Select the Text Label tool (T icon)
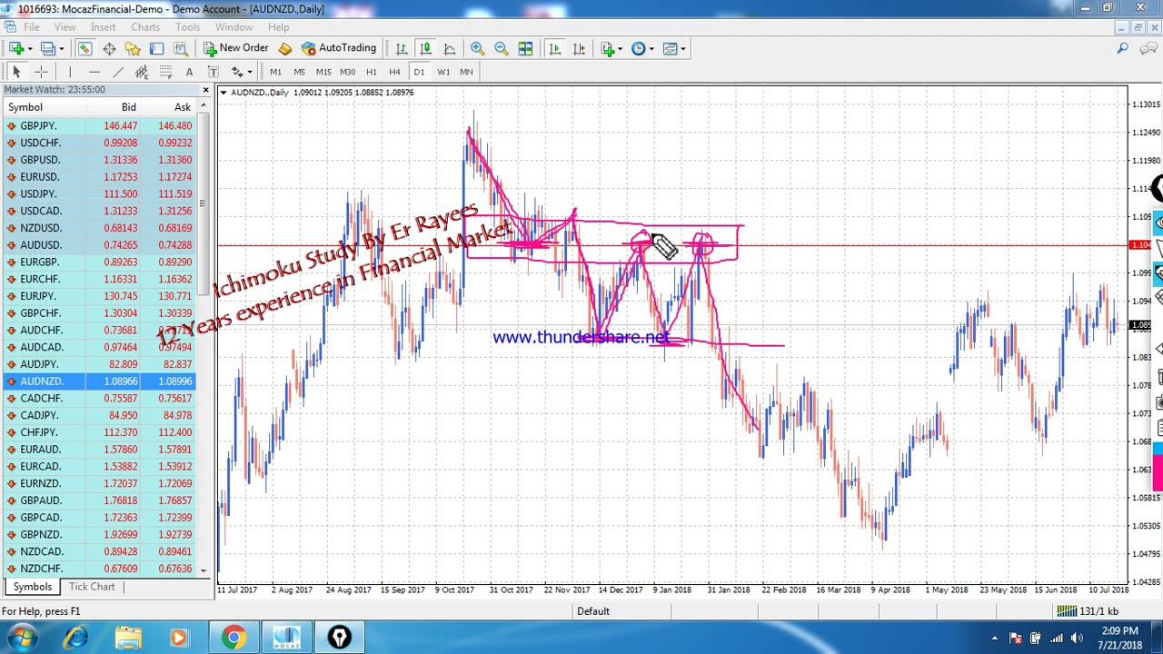 213,72
